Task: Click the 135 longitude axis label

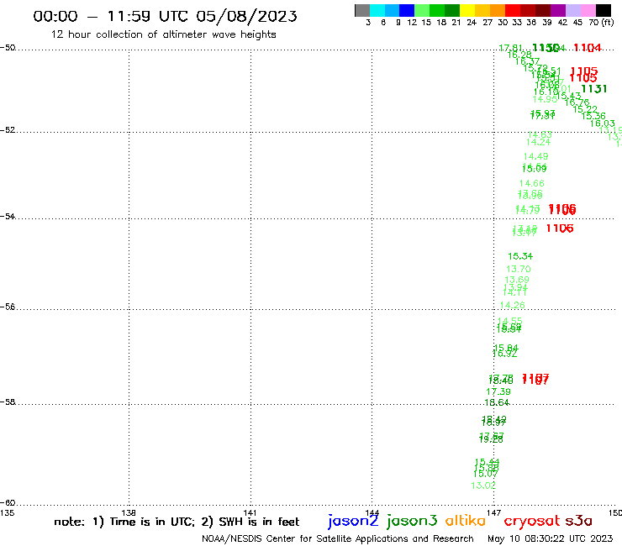Action: click(7, 512)
